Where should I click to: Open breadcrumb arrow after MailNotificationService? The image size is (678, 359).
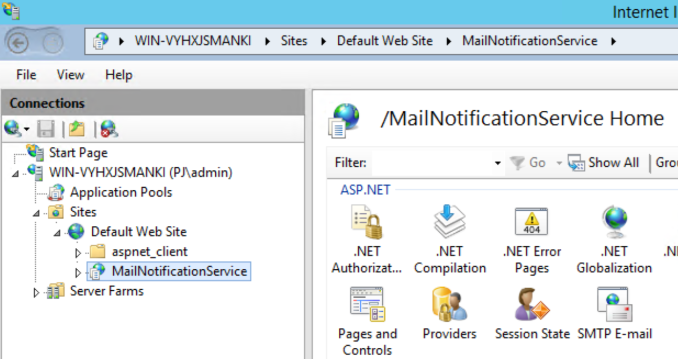(614, 41)
